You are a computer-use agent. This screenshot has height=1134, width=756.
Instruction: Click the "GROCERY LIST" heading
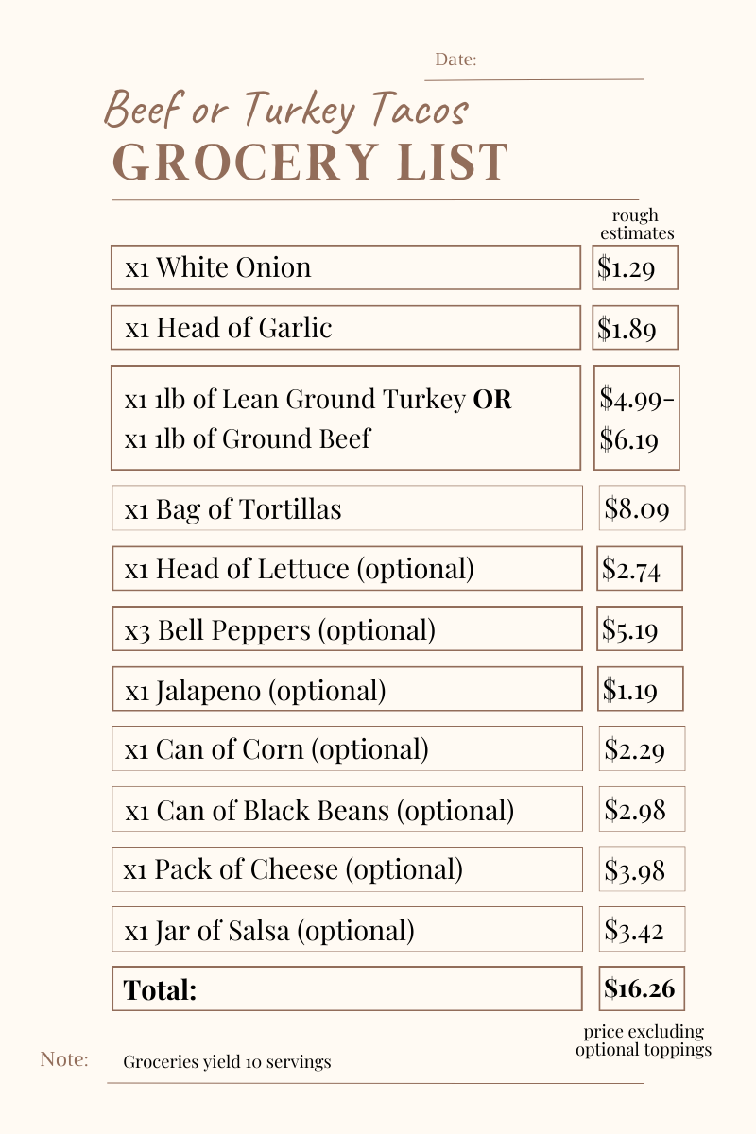tap(310, 161)
